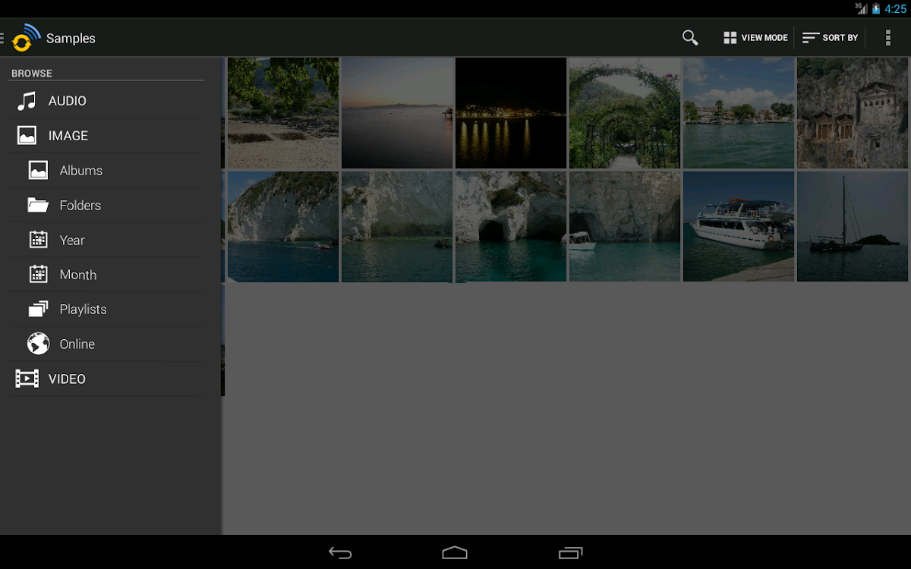The height and width of the screenshot is (569, 911).
Task: Click the film strip icon next to Video
Action: click(27, 379)
